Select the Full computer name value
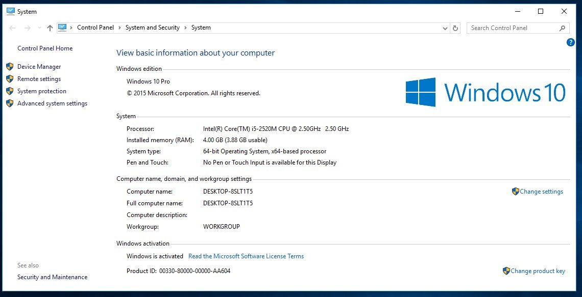 [228, 203]
